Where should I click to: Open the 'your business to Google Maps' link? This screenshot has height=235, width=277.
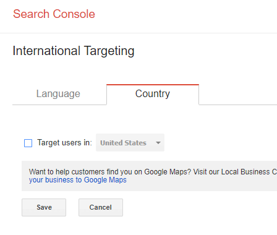pyautogui.click(x=78, y=180)
